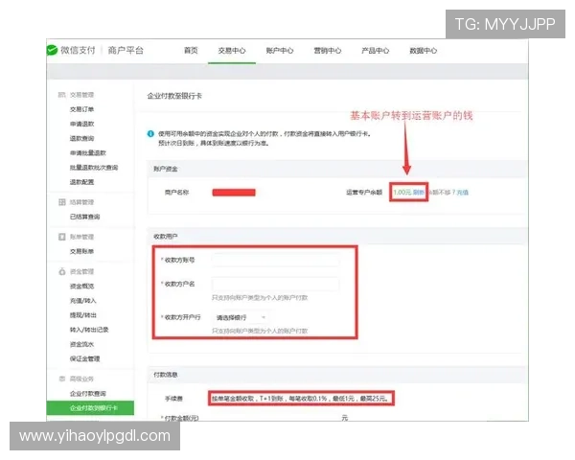
Task: Click the 刷新 refresh balance link
Action: (x=419, y=192)
